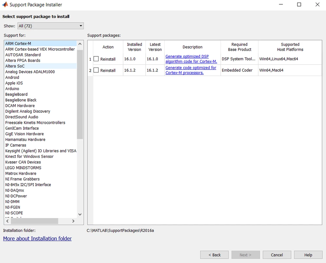Select GigE Vision Hardware
This screenshot has width=326, height=263.
click(41, 134)
